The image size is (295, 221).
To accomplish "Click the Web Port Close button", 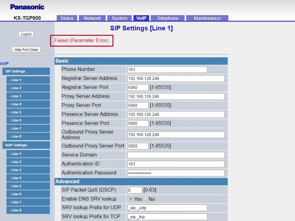I will point(26,50).
